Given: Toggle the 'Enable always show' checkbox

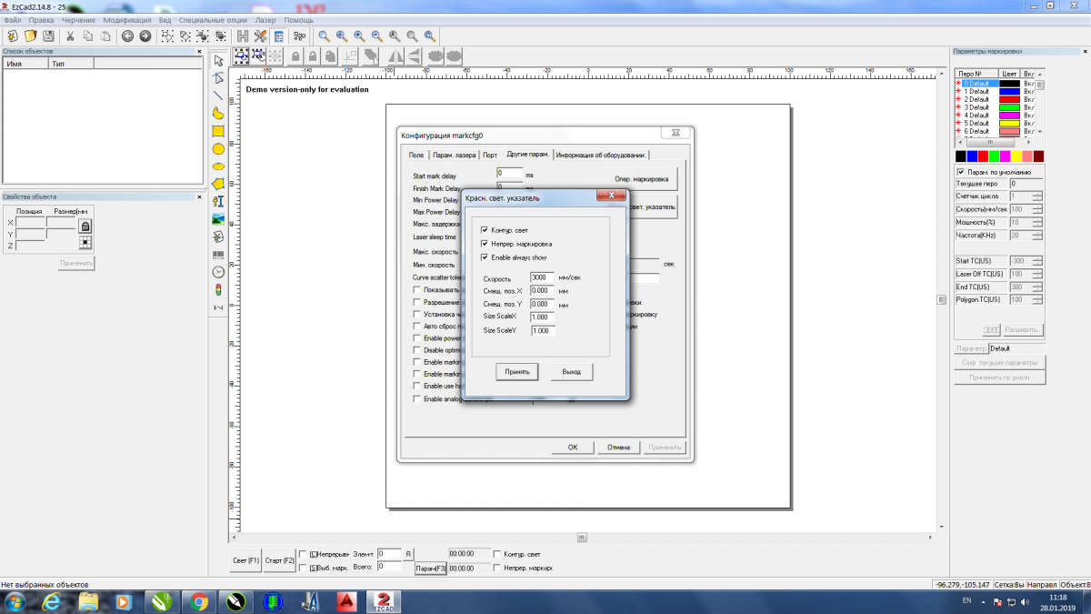Looking at the screenshot, I should pos(485,257).
